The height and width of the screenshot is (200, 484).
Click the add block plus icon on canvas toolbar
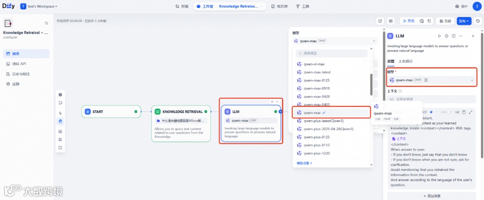point(60,95)
